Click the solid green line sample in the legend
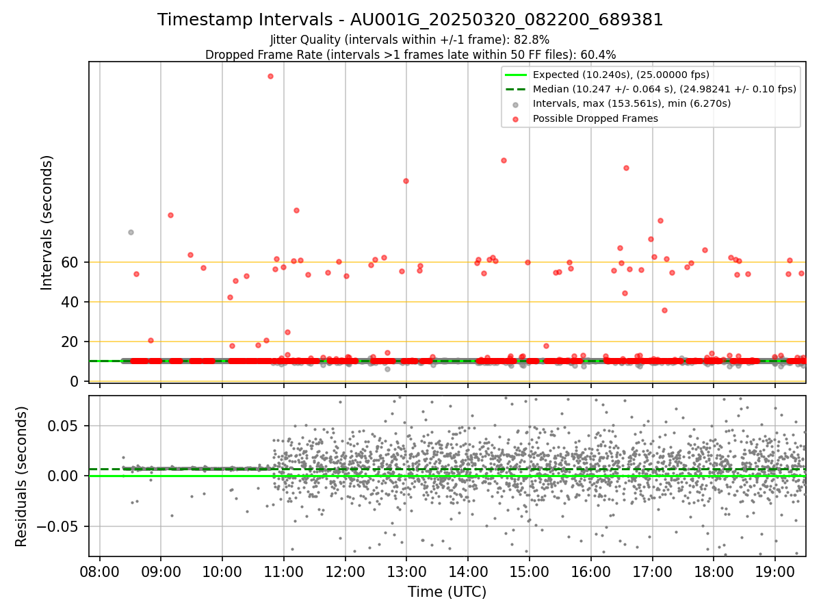Screen dimensions: 821x616 tap(515, 75)
